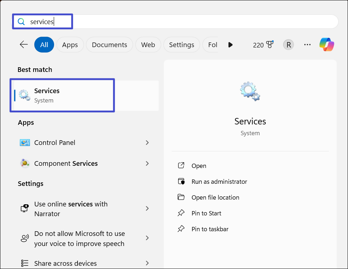The height and width of the screenshot is (269, 348).
Task: Expand the Share across devices chevron
Action: 147,263
